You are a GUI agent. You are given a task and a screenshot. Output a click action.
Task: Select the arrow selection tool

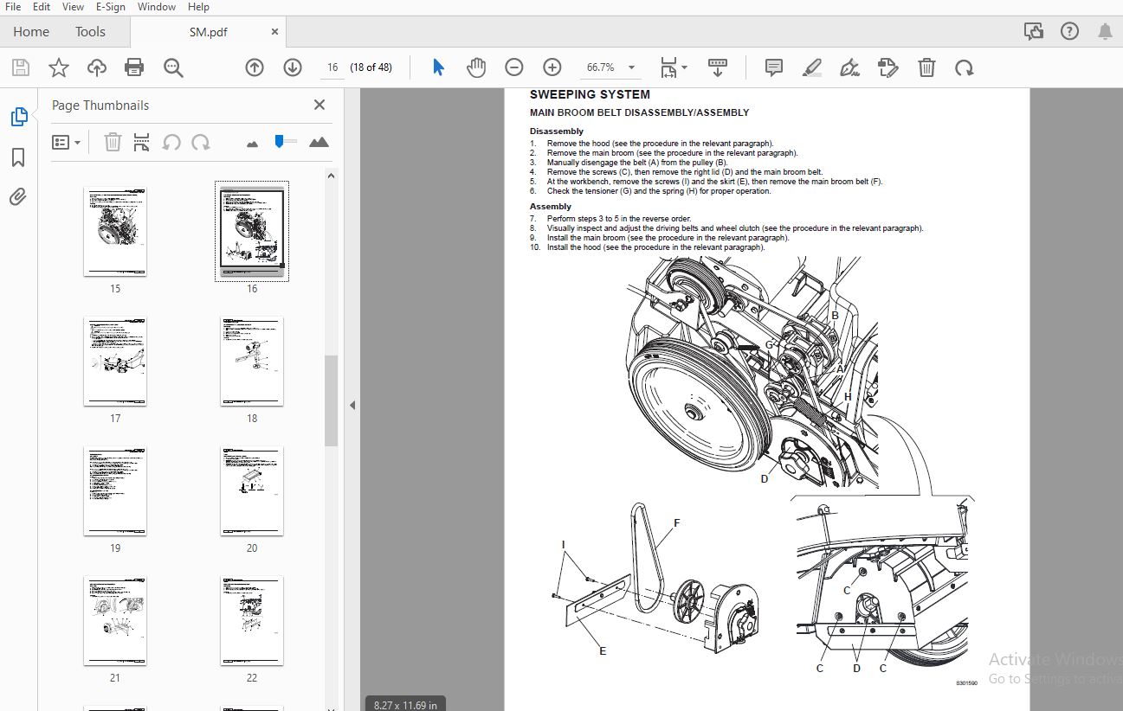[438, 67]
